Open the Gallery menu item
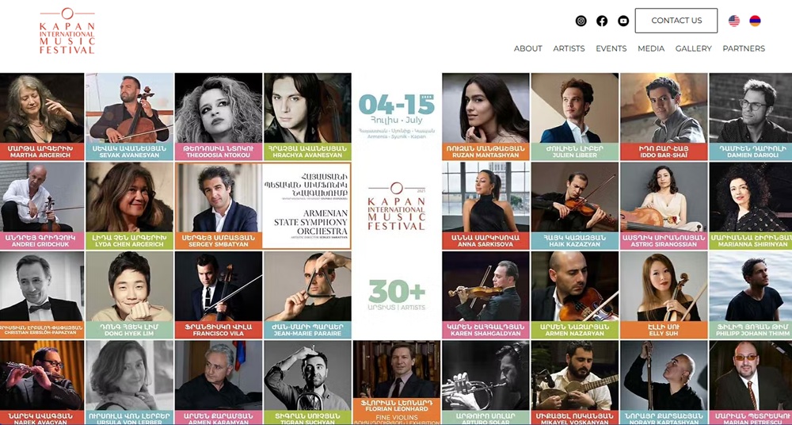 click(694, 48)
